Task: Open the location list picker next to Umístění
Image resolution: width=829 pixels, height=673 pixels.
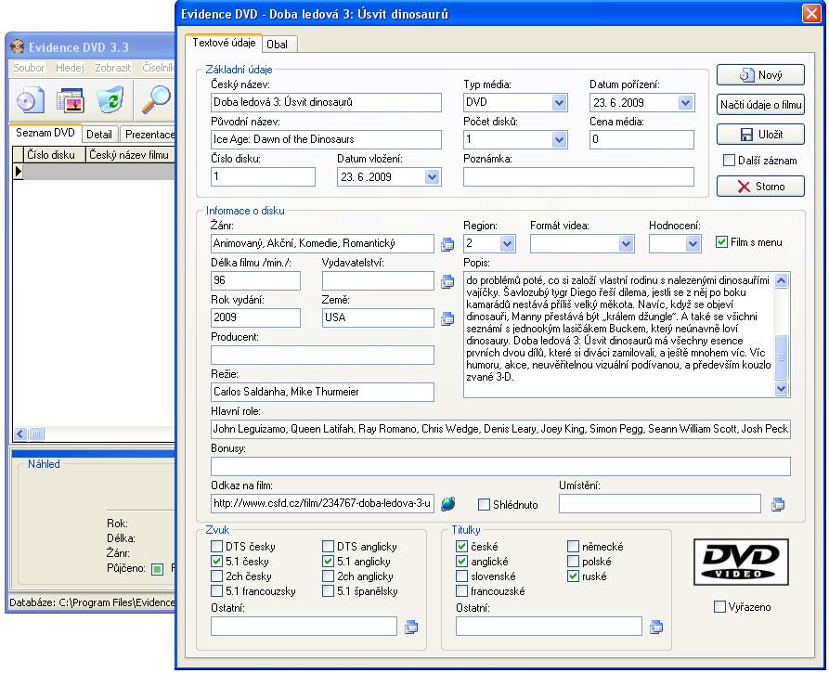Action: (778, 504)
